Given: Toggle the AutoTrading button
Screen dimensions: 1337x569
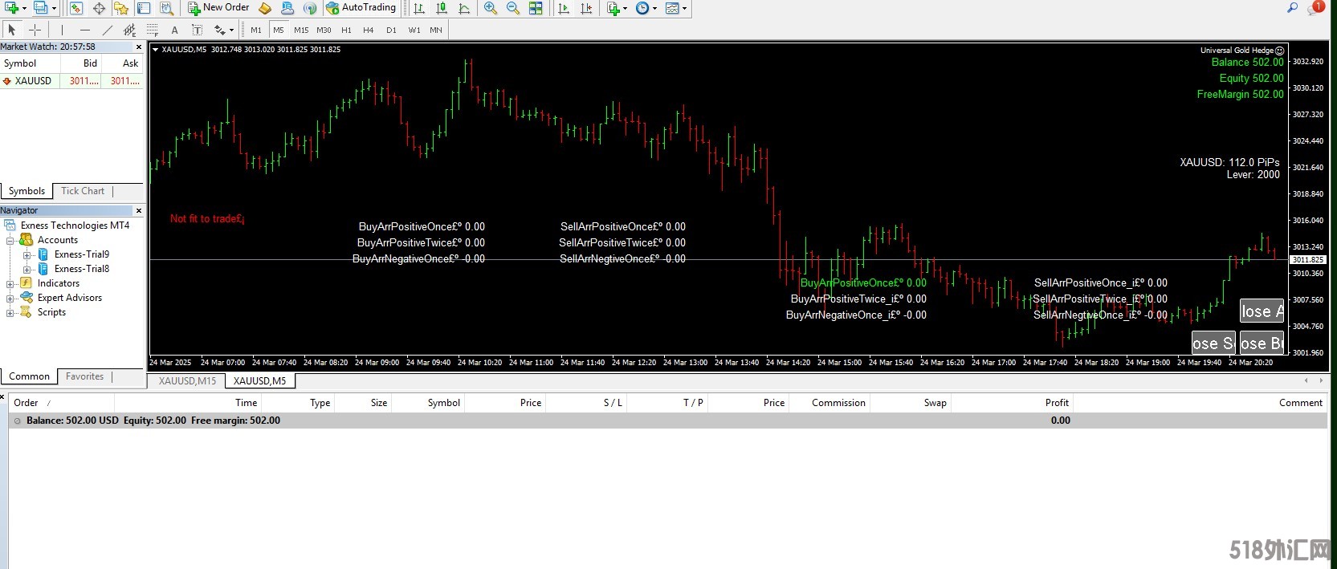Looking at the screenshot, I should pyautogui.click(x=361, y=8).
